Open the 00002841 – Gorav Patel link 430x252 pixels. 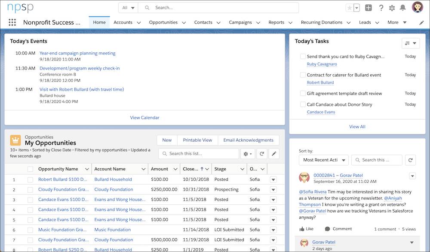pyautogui.click(x=338, y=175)
